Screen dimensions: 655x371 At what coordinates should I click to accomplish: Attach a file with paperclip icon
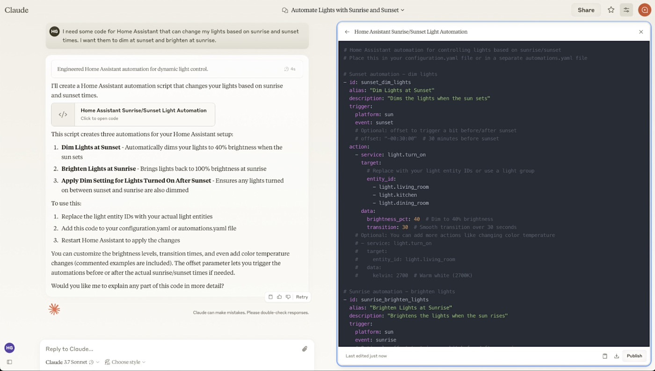[305, 349]
